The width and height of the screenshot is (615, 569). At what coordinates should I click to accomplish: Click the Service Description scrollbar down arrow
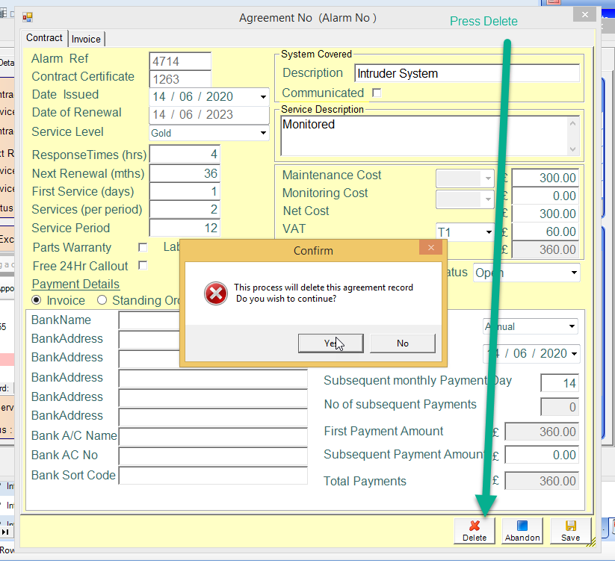click(572, 149)
